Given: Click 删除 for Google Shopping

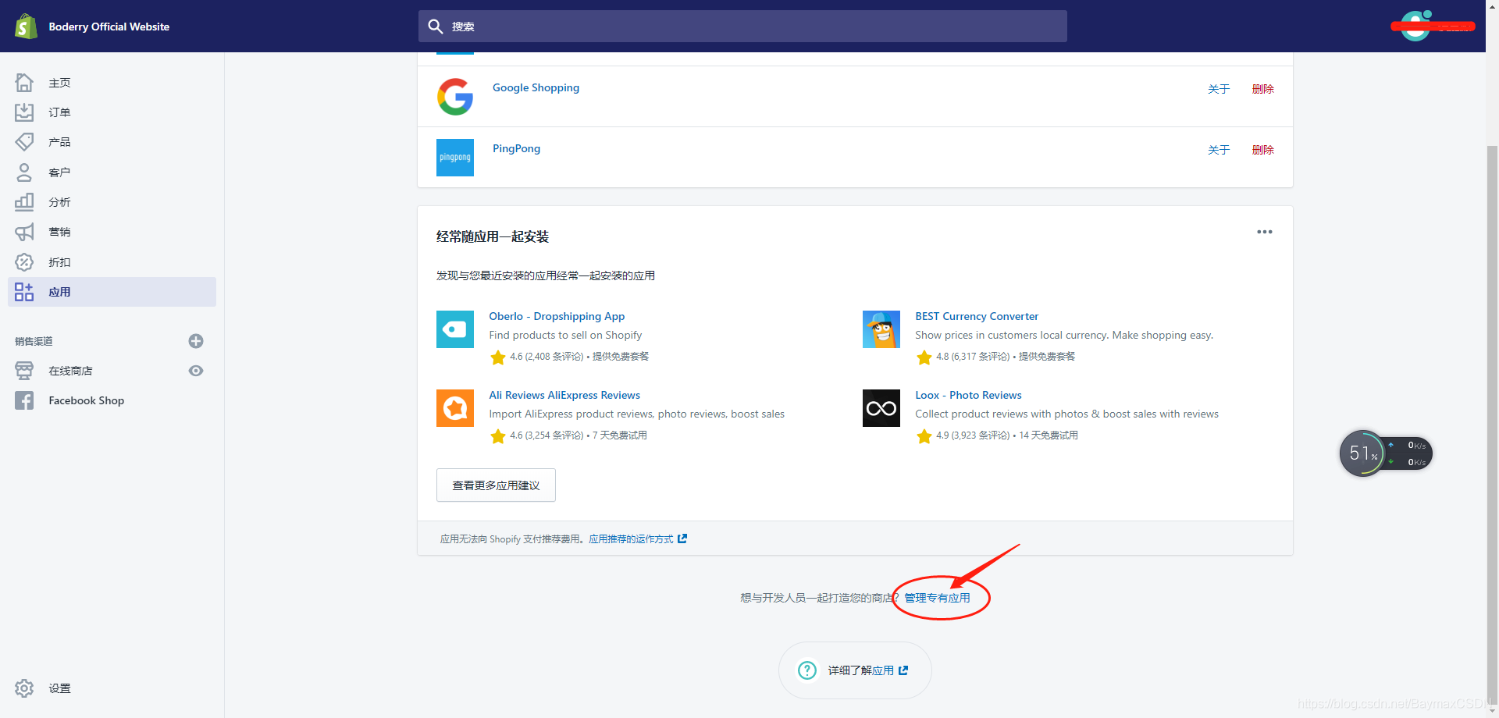Looking at the screenshot, I should point(1263,89).
